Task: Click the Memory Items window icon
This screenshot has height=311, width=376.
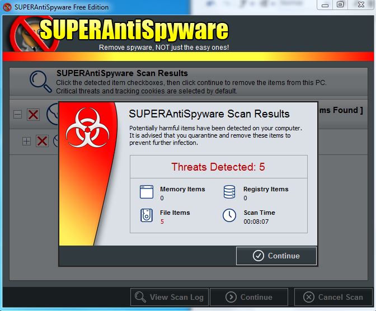Action: click(147, 192)
